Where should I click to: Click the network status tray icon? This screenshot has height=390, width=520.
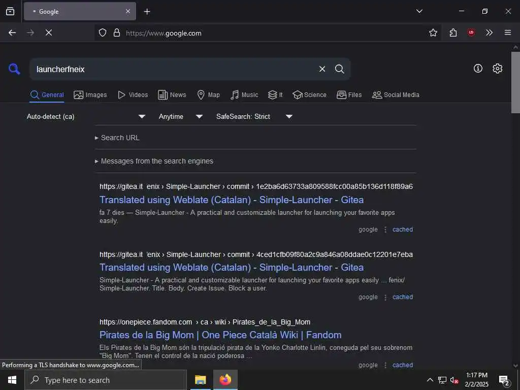pos(442,380)
